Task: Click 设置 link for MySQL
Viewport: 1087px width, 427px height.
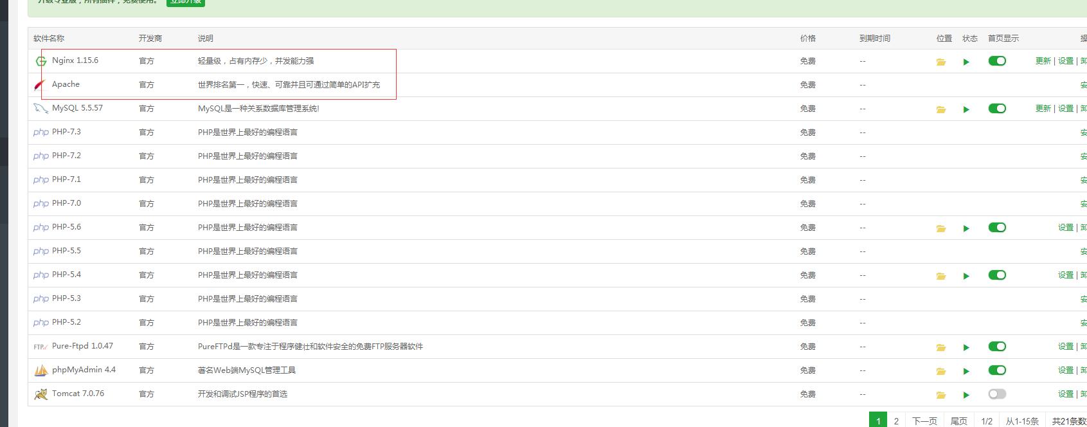Action: [x=1066, y=109]
